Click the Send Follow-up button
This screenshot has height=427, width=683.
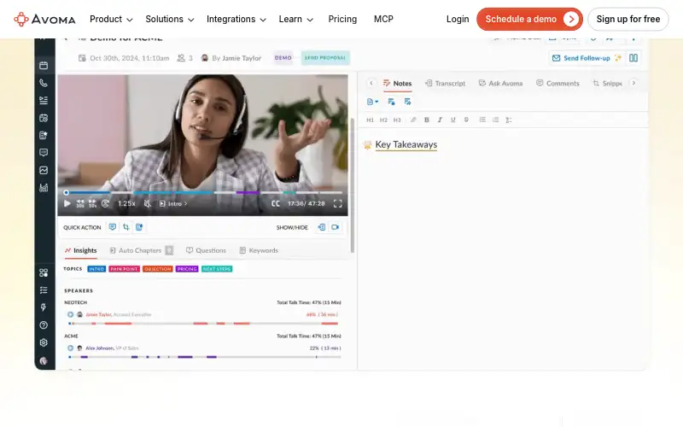click(x=587, y=58)
